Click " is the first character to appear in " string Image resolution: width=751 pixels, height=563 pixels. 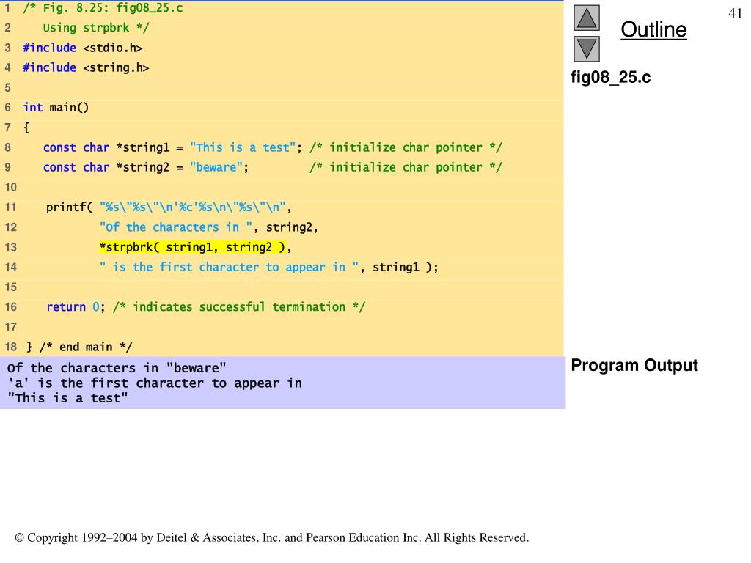pos(229,267)
